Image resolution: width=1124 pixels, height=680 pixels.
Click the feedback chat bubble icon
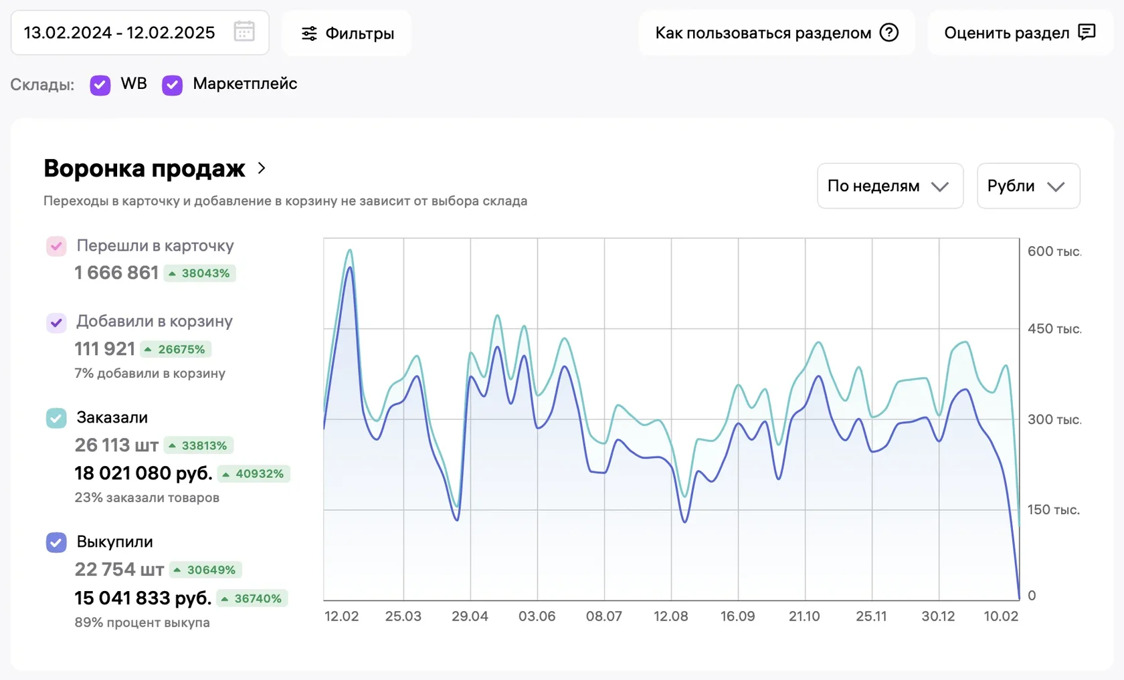(x=1087, y=32)
